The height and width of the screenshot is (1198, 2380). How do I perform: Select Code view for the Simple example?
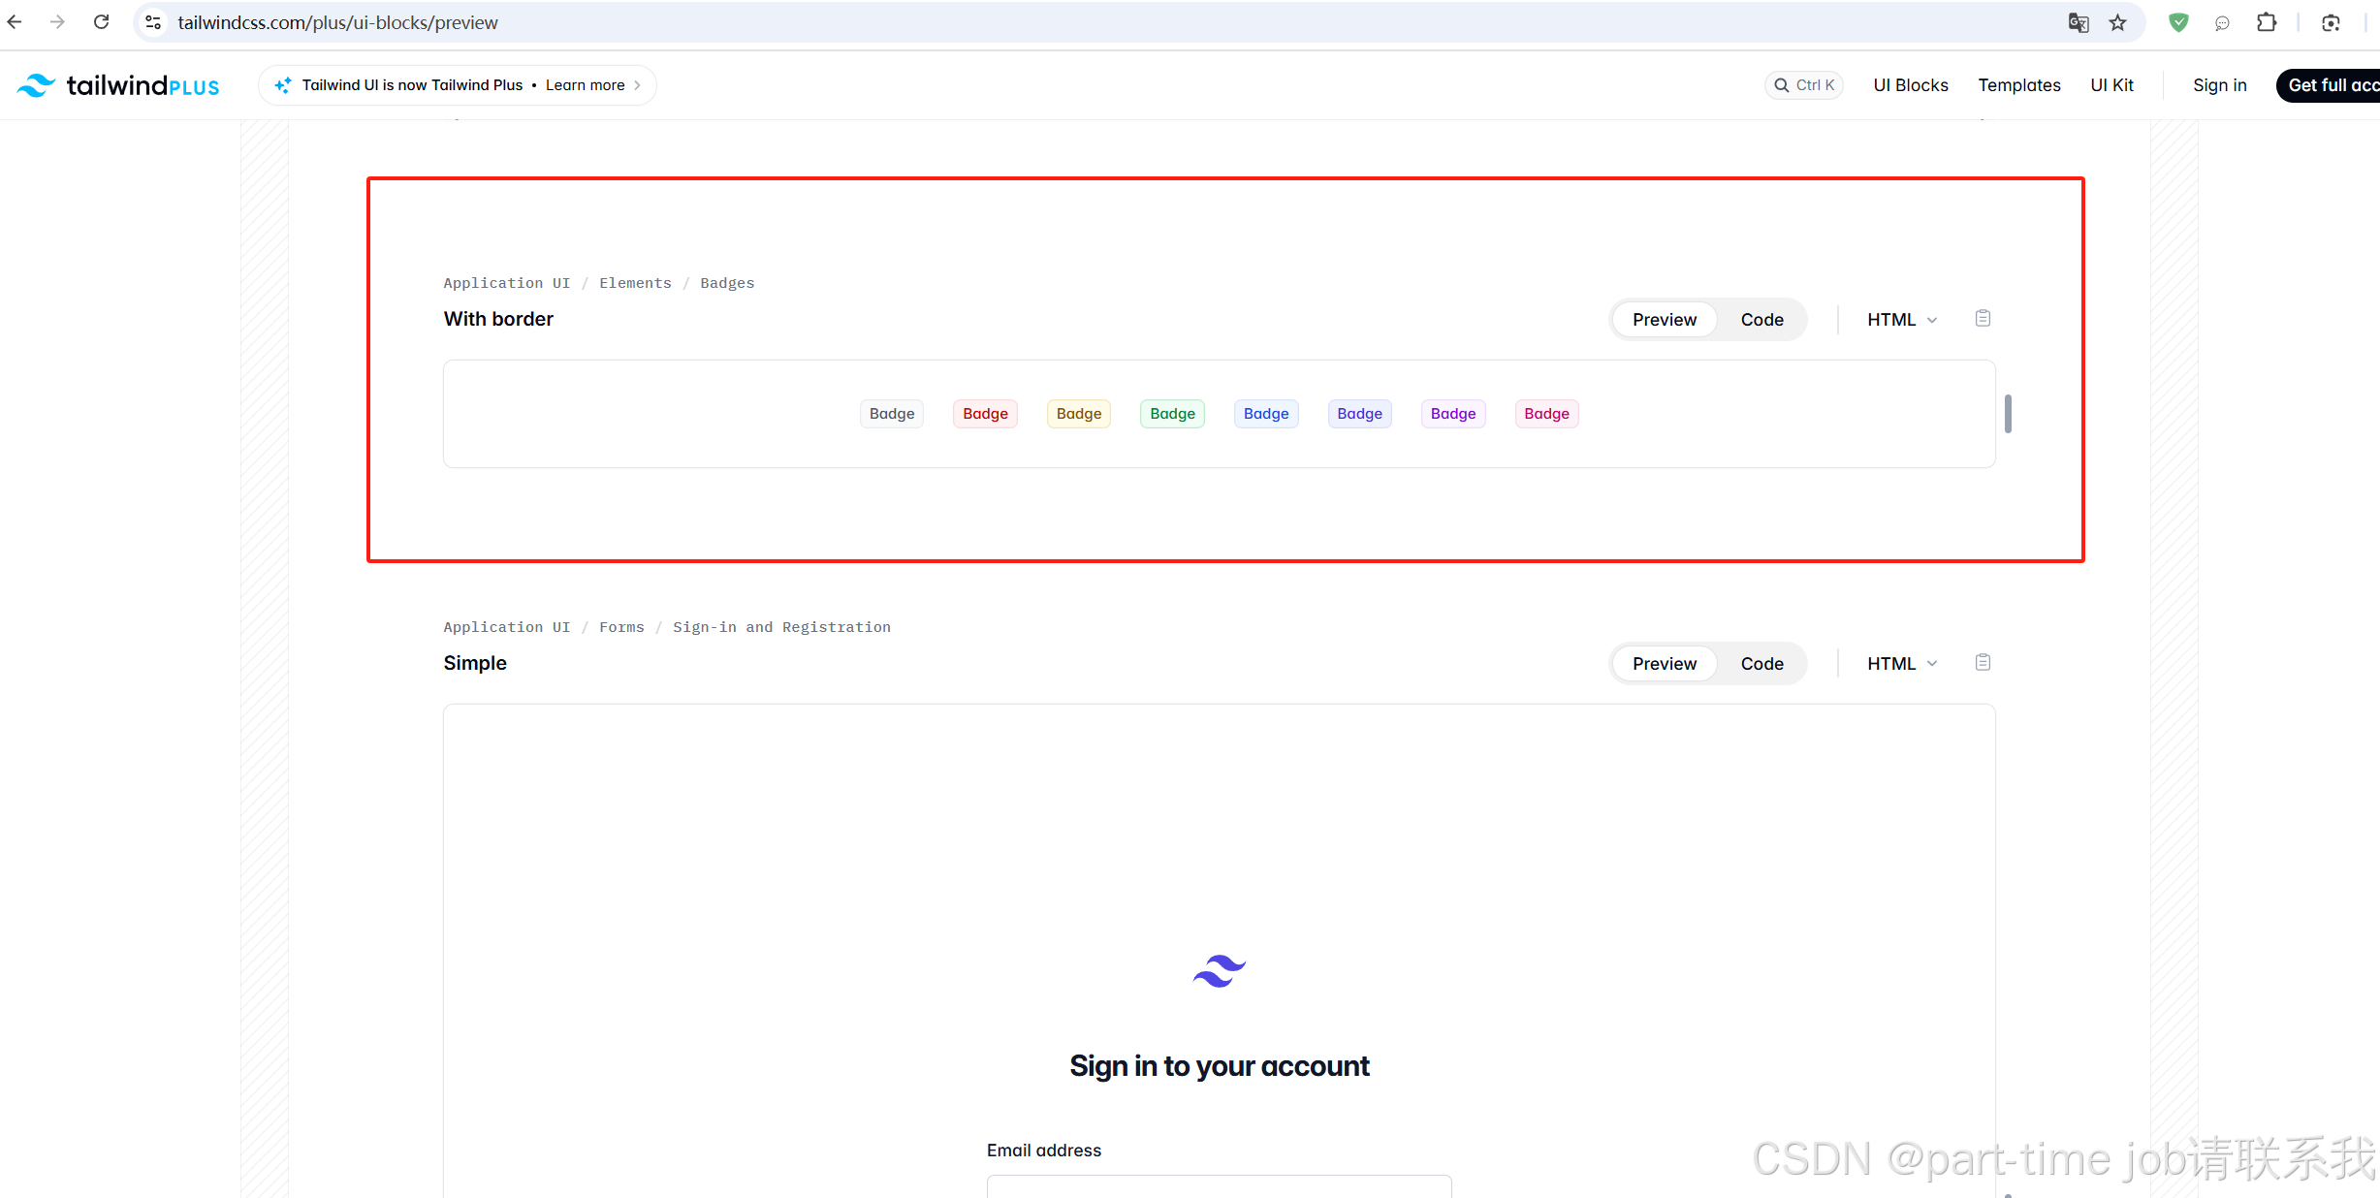[x=1761, y=663]
